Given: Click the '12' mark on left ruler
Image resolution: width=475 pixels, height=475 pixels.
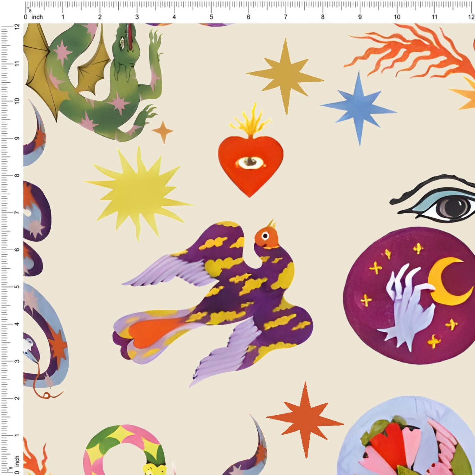Looking at the screenshot, I should point(17,27).
